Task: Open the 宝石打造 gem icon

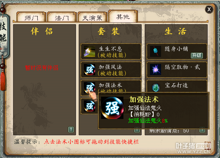Action: pyautogui.click(x=155, y=87)
